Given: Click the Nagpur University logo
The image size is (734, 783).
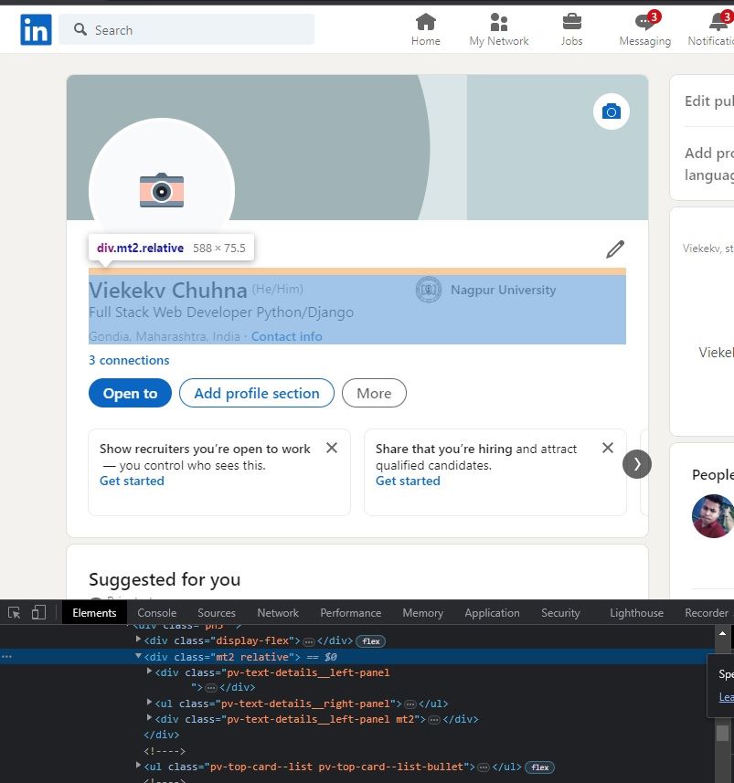Looking at the screenshot, I should coord(428,290).
